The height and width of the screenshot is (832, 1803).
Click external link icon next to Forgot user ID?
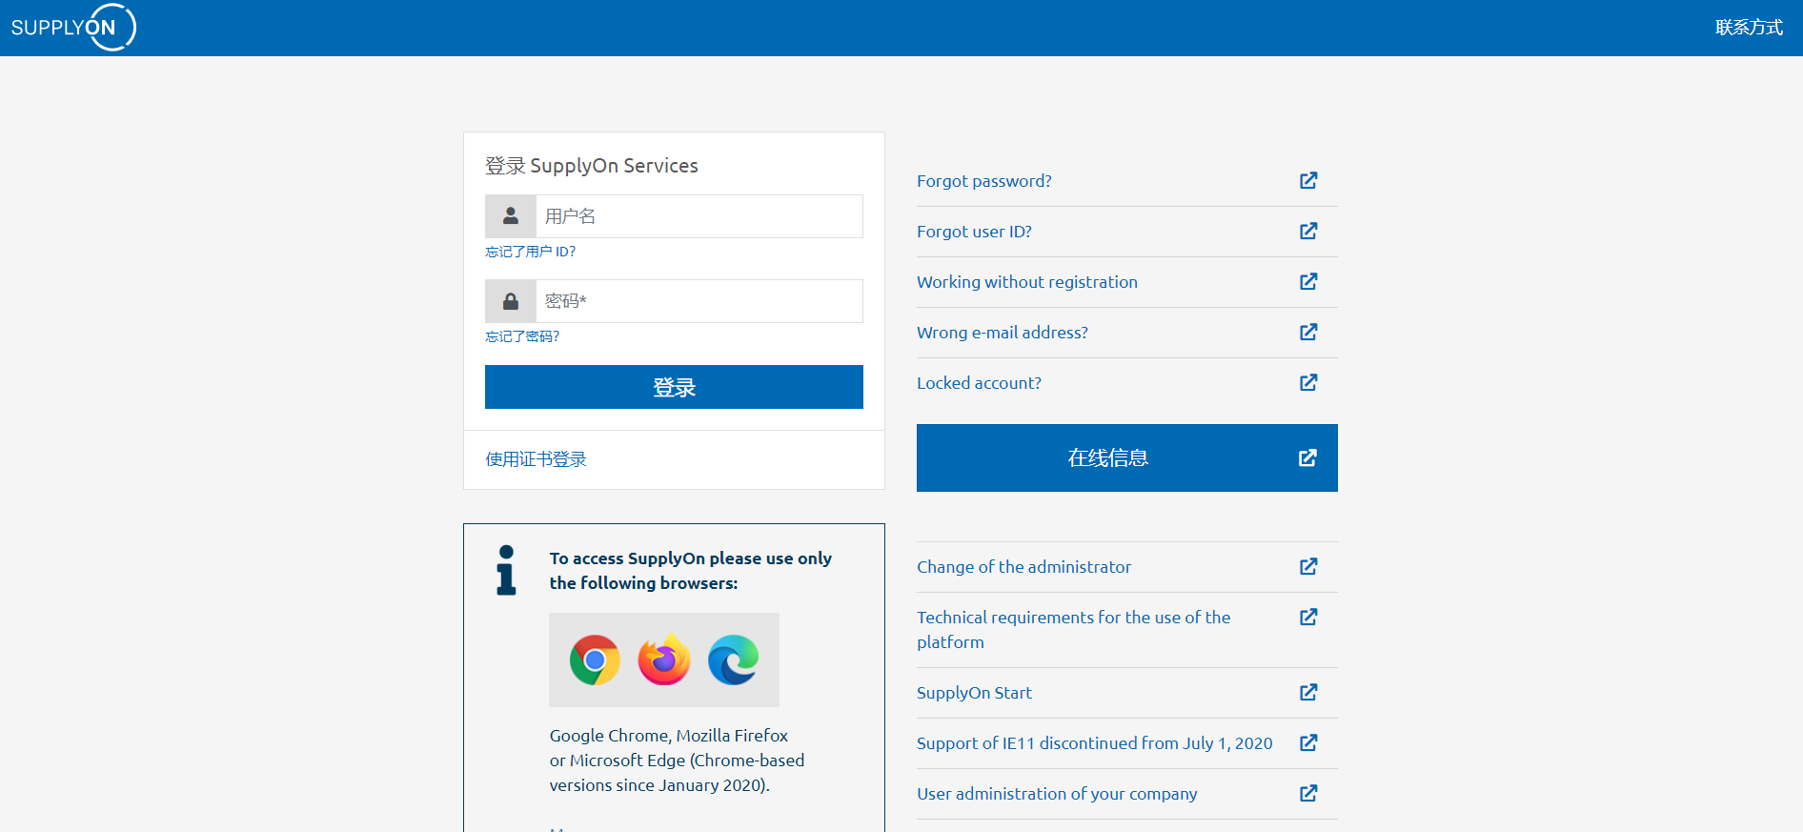pos(1308,231)
